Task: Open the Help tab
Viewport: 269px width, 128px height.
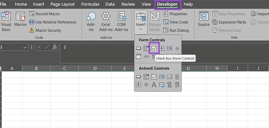Action: coord(188,4)
